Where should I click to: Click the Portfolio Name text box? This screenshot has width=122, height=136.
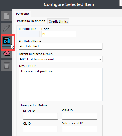click(61, 46)
